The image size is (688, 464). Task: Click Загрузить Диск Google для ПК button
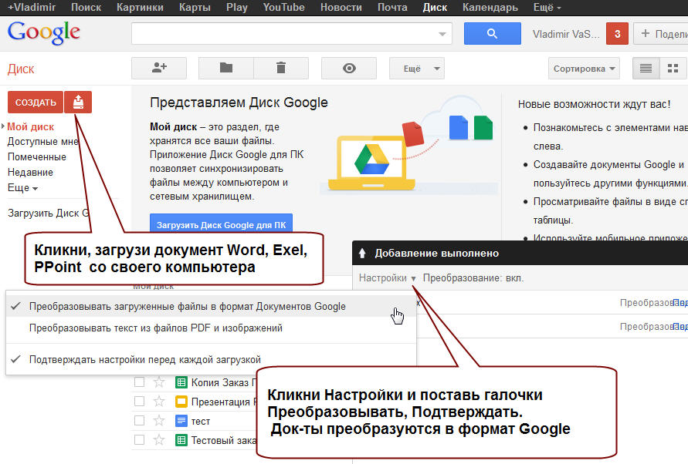[x=221, y=224]
